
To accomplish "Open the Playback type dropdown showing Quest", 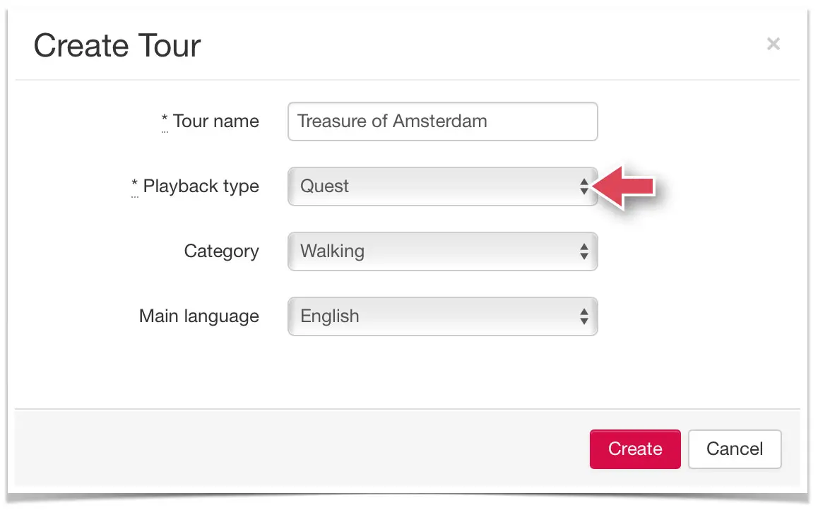I will tap(442, 186).
